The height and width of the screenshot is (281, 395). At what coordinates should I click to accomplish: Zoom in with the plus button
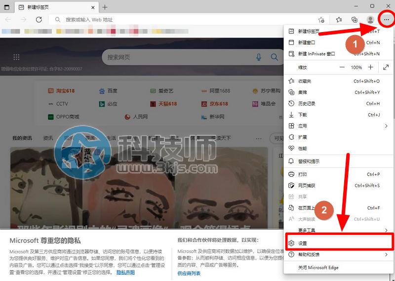click(x=371, y=67)
